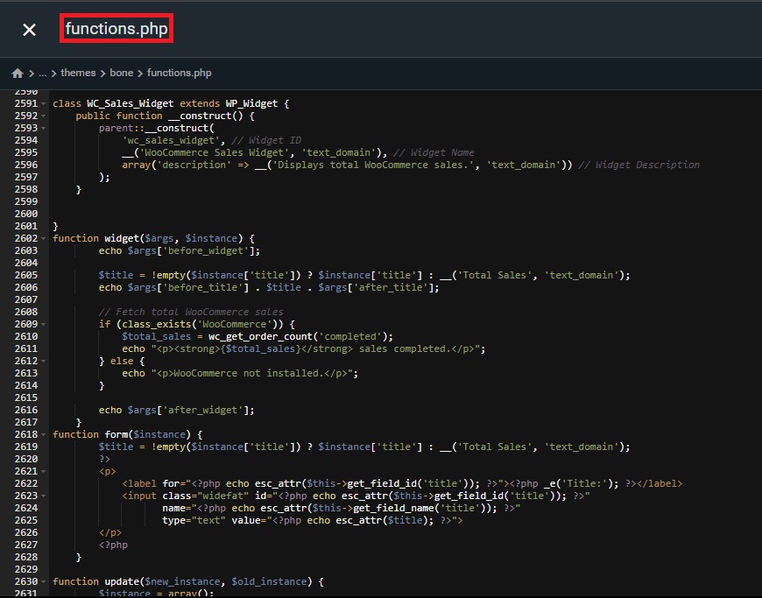762x598 pixels.
Task: Close the functions.php editor with X
Action: coord(29,30)
